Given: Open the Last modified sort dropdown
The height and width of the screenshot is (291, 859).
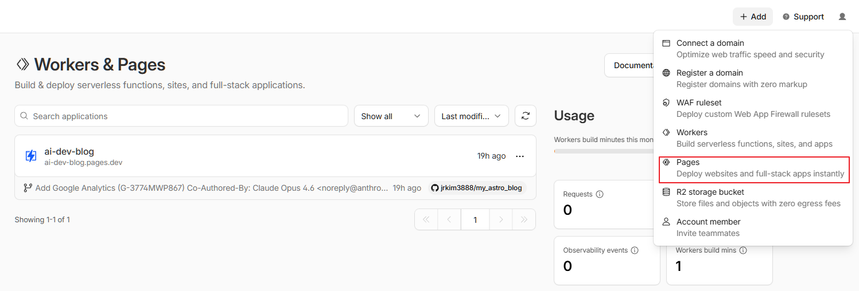Looking at the screenshot, I should tap(472, 116).
